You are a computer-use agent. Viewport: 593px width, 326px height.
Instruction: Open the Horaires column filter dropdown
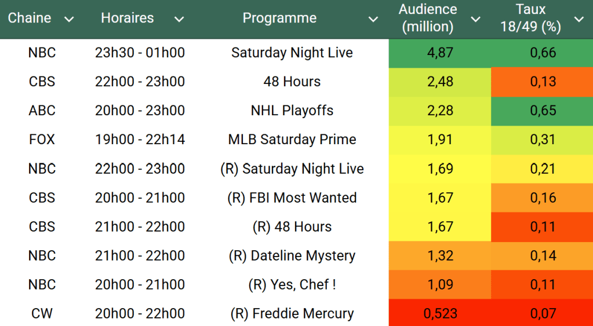pos(179,20)
